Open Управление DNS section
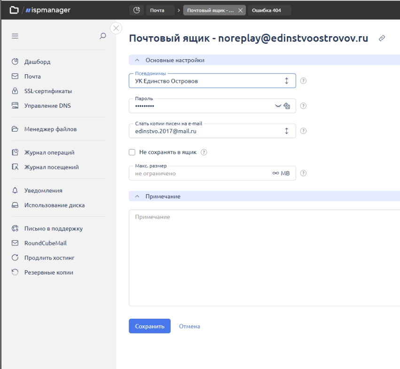Image resolution: width=400 pixels, height=369 pixels. point(41,106)
